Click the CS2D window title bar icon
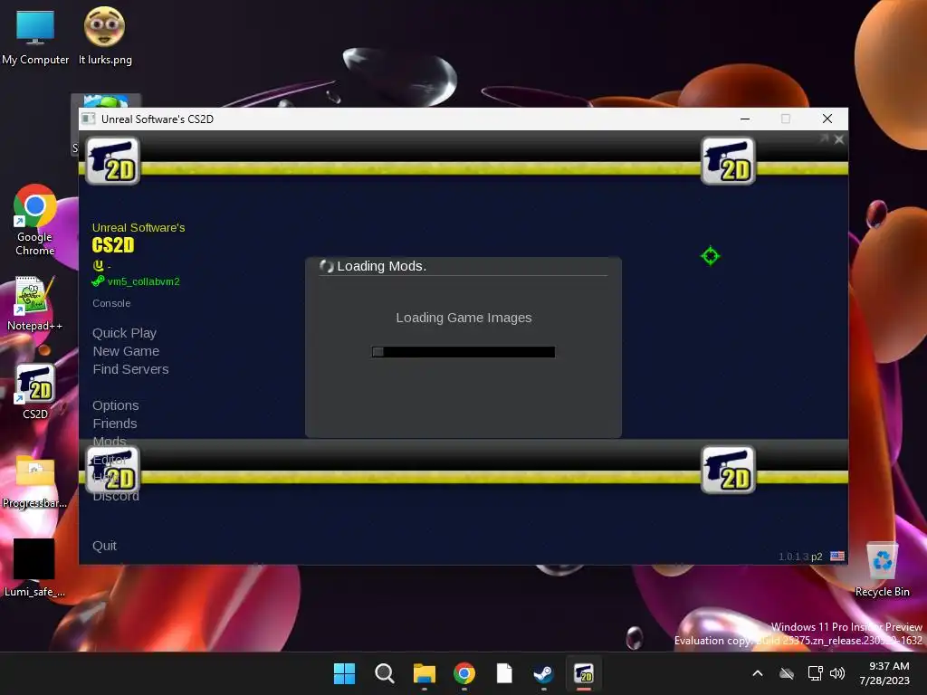The height and width of the screenshot is (695, 927). (x=89, y=119)
